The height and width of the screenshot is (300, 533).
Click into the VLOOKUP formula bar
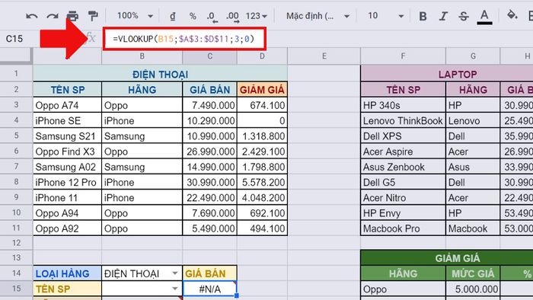coord(184,39)
